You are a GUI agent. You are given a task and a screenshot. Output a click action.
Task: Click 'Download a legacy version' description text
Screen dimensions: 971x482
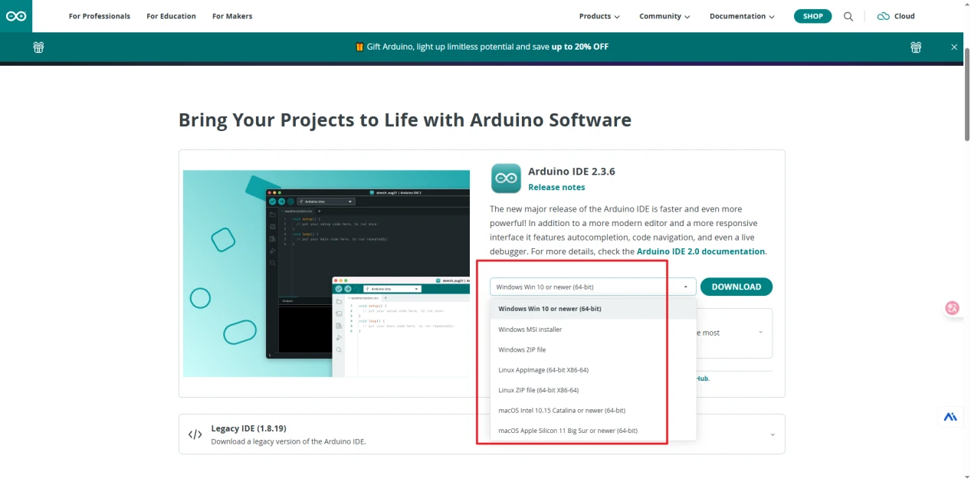click(x=288, y=441)
